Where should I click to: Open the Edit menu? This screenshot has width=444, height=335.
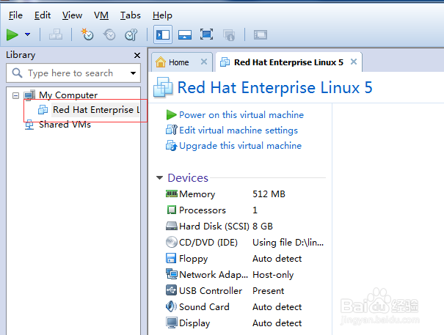pos(43,15)
